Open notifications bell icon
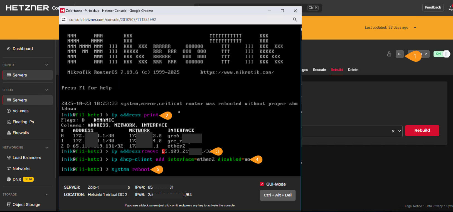The image size is (453, 212). tap(451, 8)
